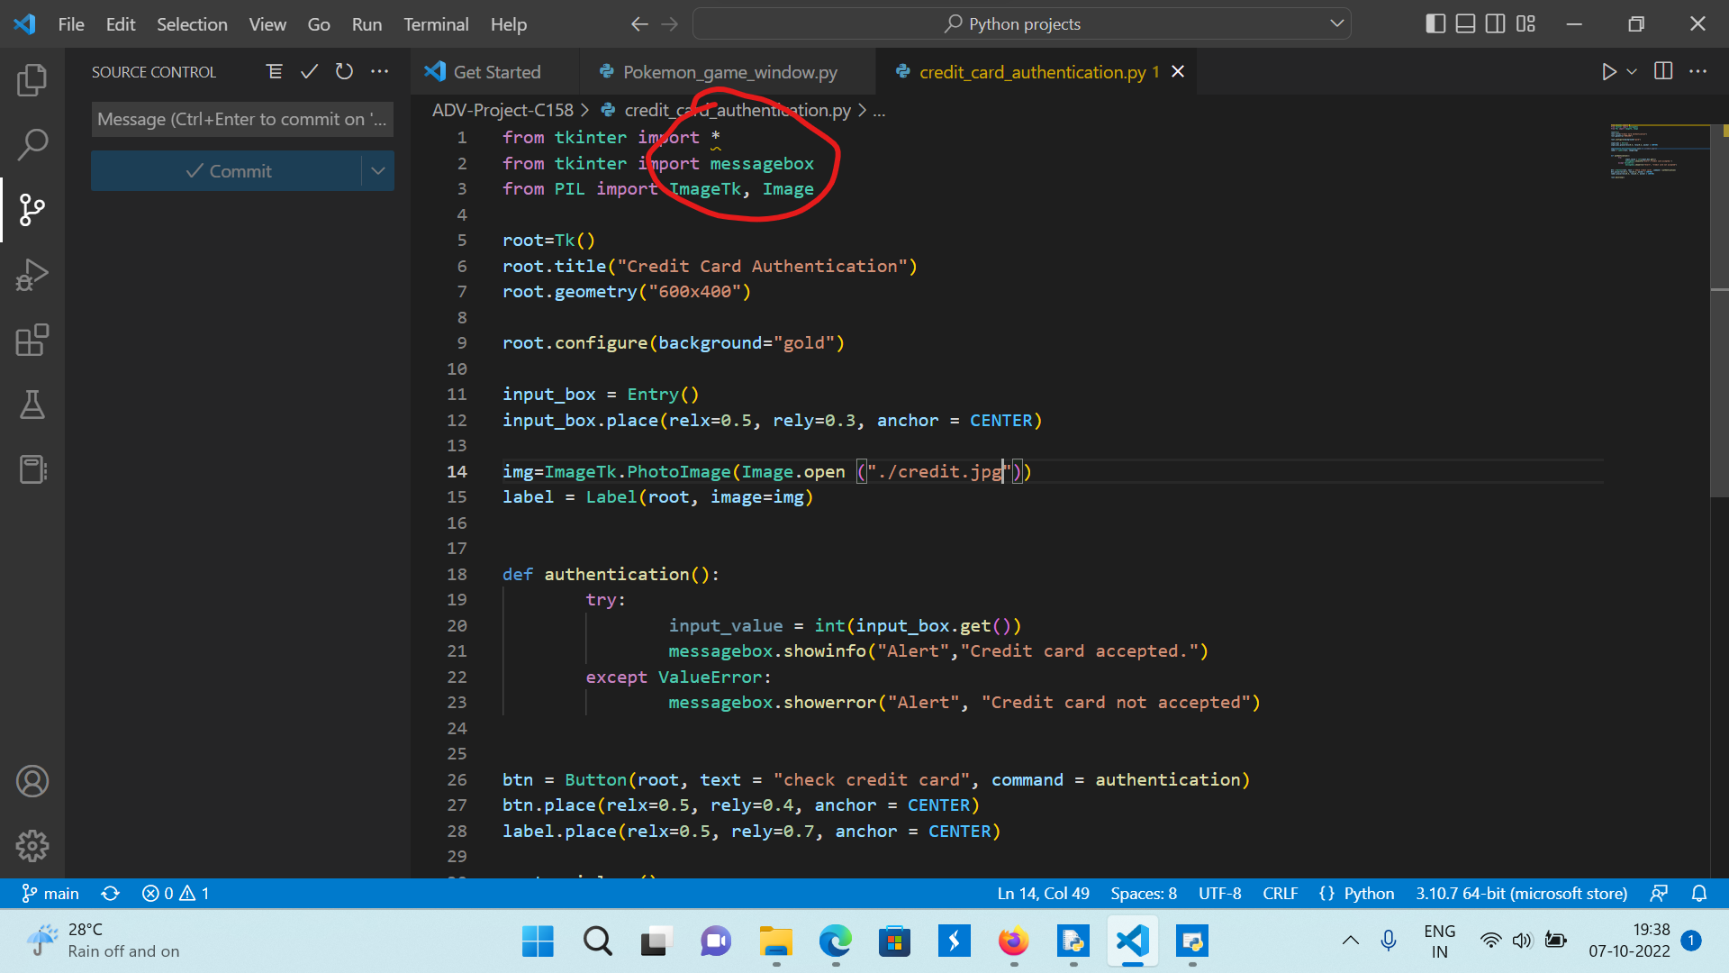This screenshot has width=1729, height=973.
Task: Open the run button dropdown chevron
Action: (1632, 71)
